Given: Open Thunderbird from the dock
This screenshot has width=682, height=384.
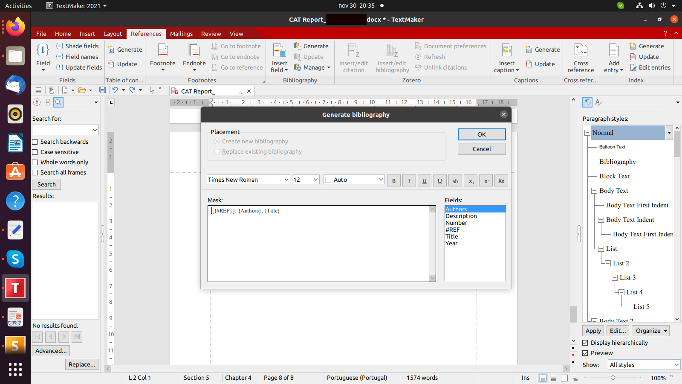Looking at the screenshot, I should click(15, 85).
